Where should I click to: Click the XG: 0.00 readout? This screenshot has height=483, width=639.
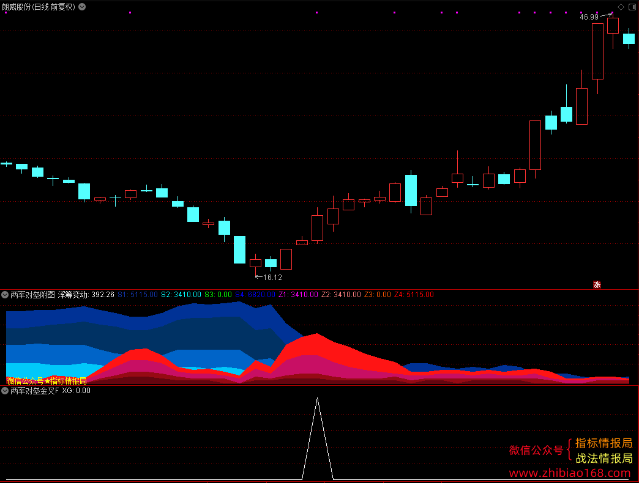click(77, 391)
